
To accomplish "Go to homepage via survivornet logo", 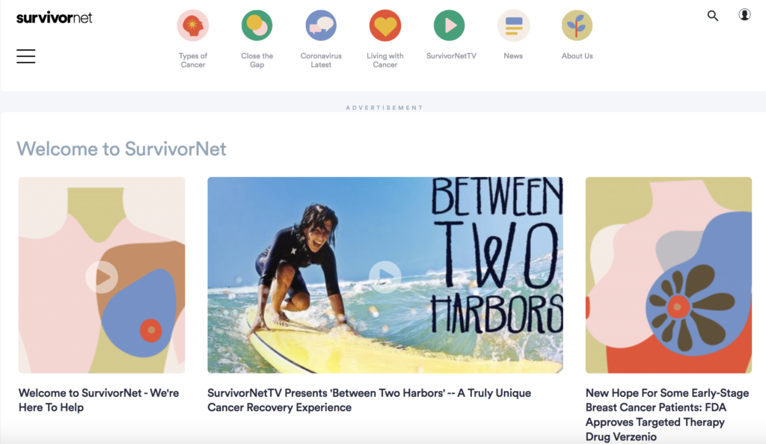I will 54,18.
